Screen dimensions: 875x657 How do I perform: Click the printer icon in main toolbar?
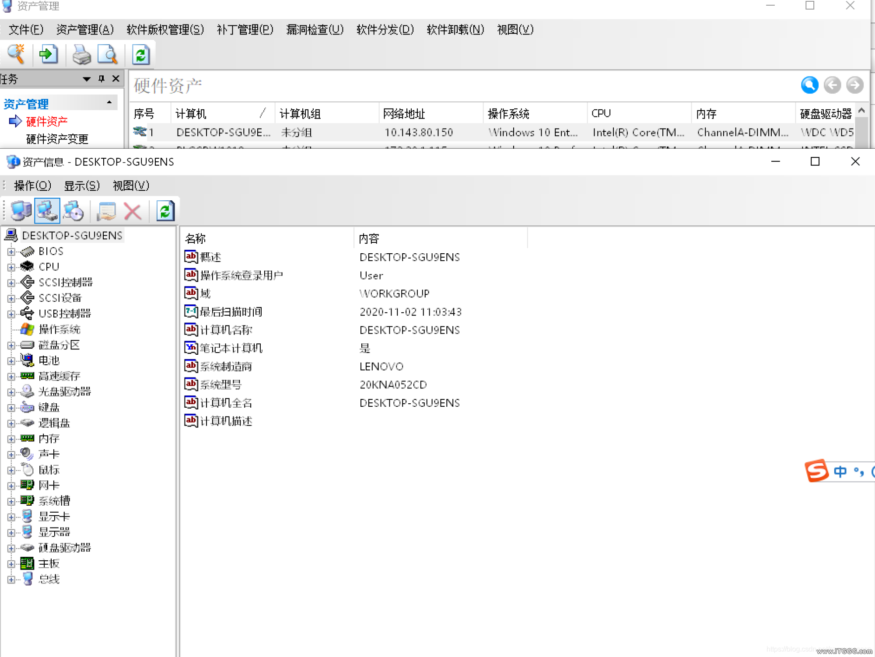[81, 55]
